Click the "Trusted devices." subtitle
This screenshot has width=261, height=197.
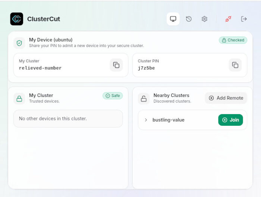pos(44,101)
